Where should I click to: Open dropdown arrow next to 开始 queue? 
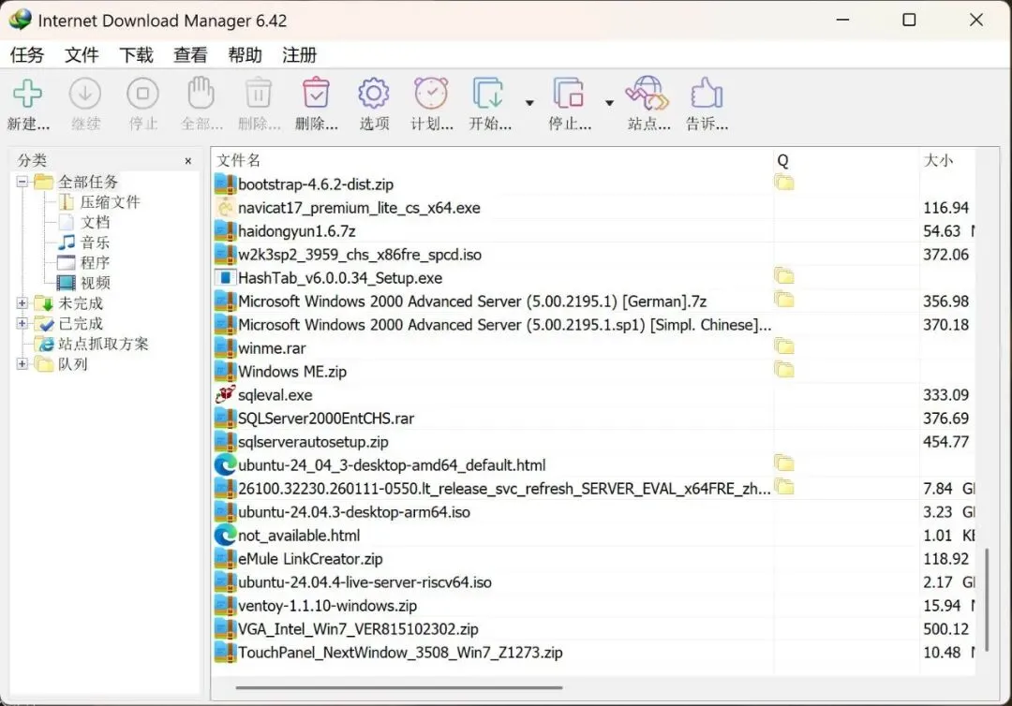(529, 102)
